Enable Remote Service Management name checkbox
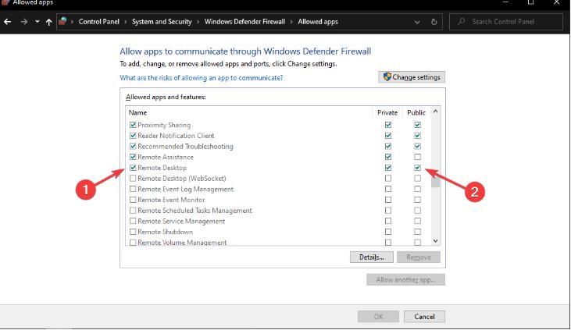571x330 pixels. [133, 221]
